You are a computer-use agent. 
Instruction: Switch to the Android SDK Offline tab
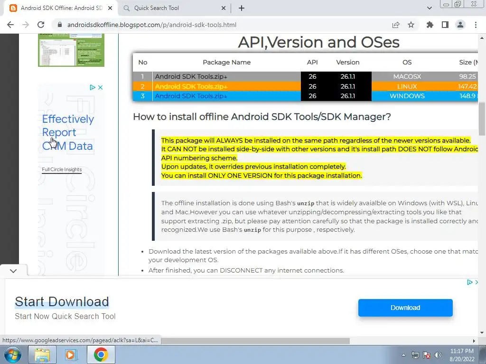pos(61,8)
